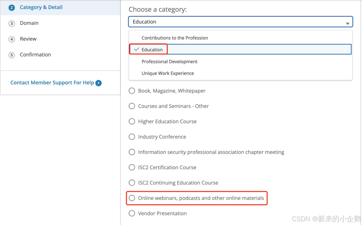Open Contact Member Support For Help link
362x225 pixels.
click(52, 83)
